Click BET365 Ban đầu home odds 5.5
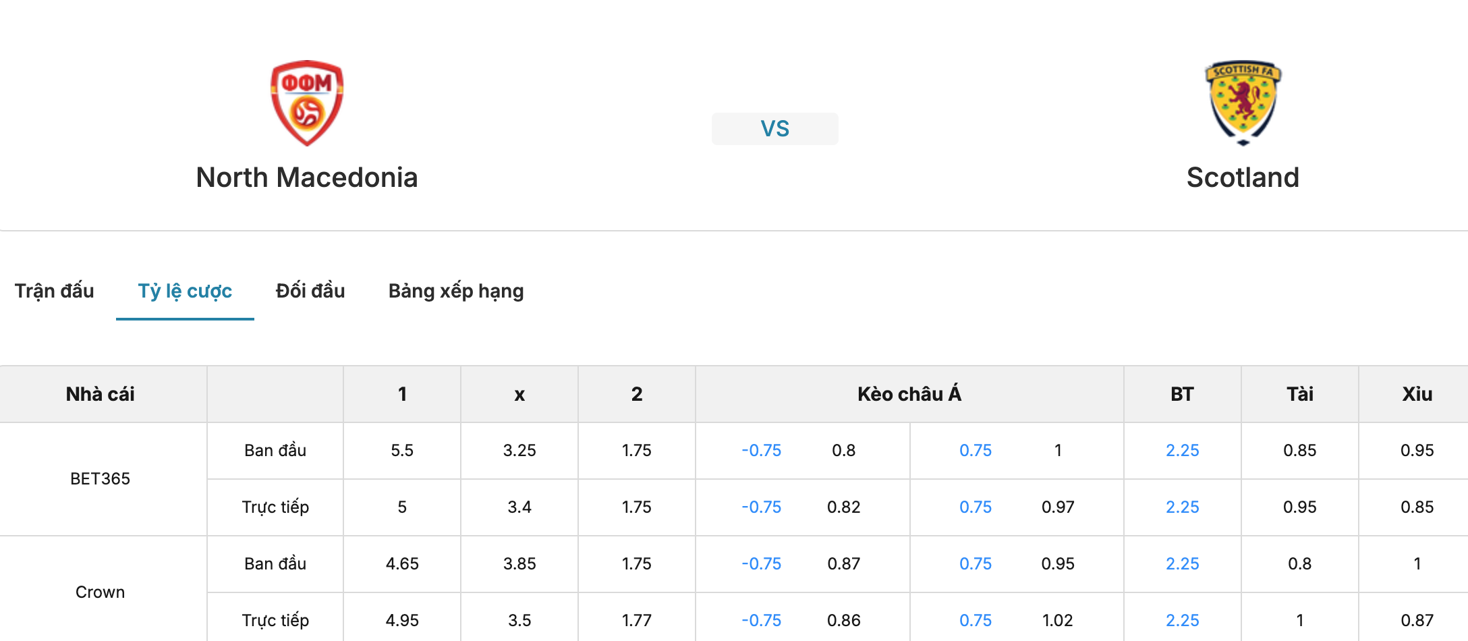The height and width of the screenshot is (641, 1468). [x=402, y=450]
